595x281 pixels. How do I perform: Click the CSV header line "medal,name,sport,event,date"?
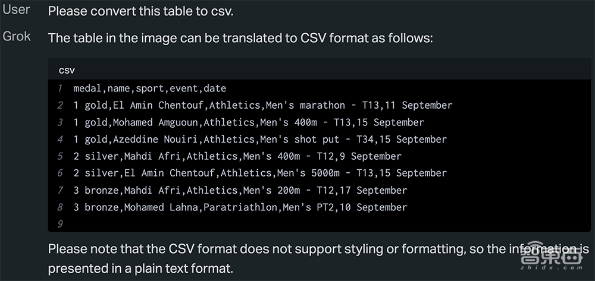149,89
